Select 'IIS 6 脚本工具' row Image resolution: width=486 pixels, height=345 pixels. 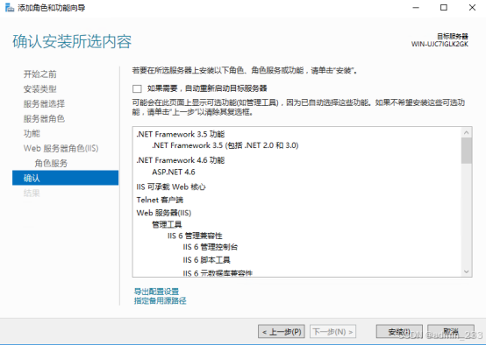[x=206, y=260]
